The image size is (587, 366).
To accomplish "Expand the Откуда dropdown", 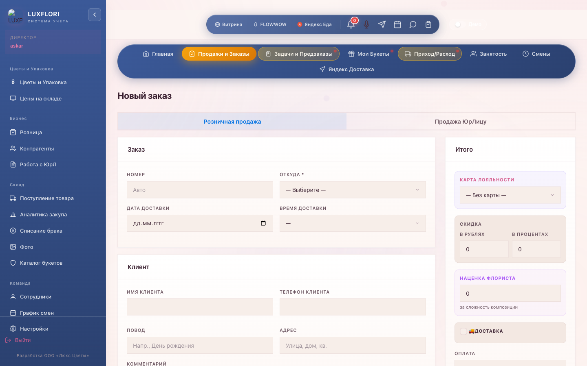I will pos(353,190).
